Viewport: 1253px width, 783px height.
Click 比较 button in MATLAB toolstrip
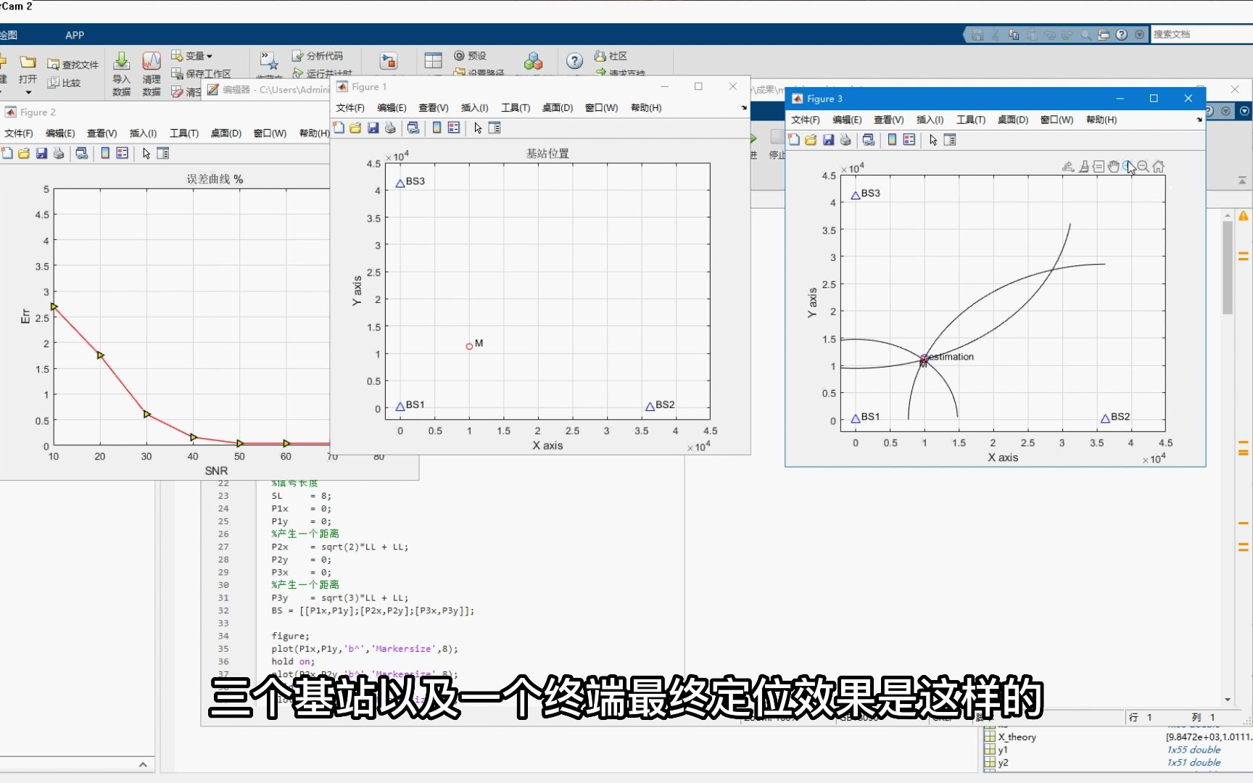(x=64, y=83)
